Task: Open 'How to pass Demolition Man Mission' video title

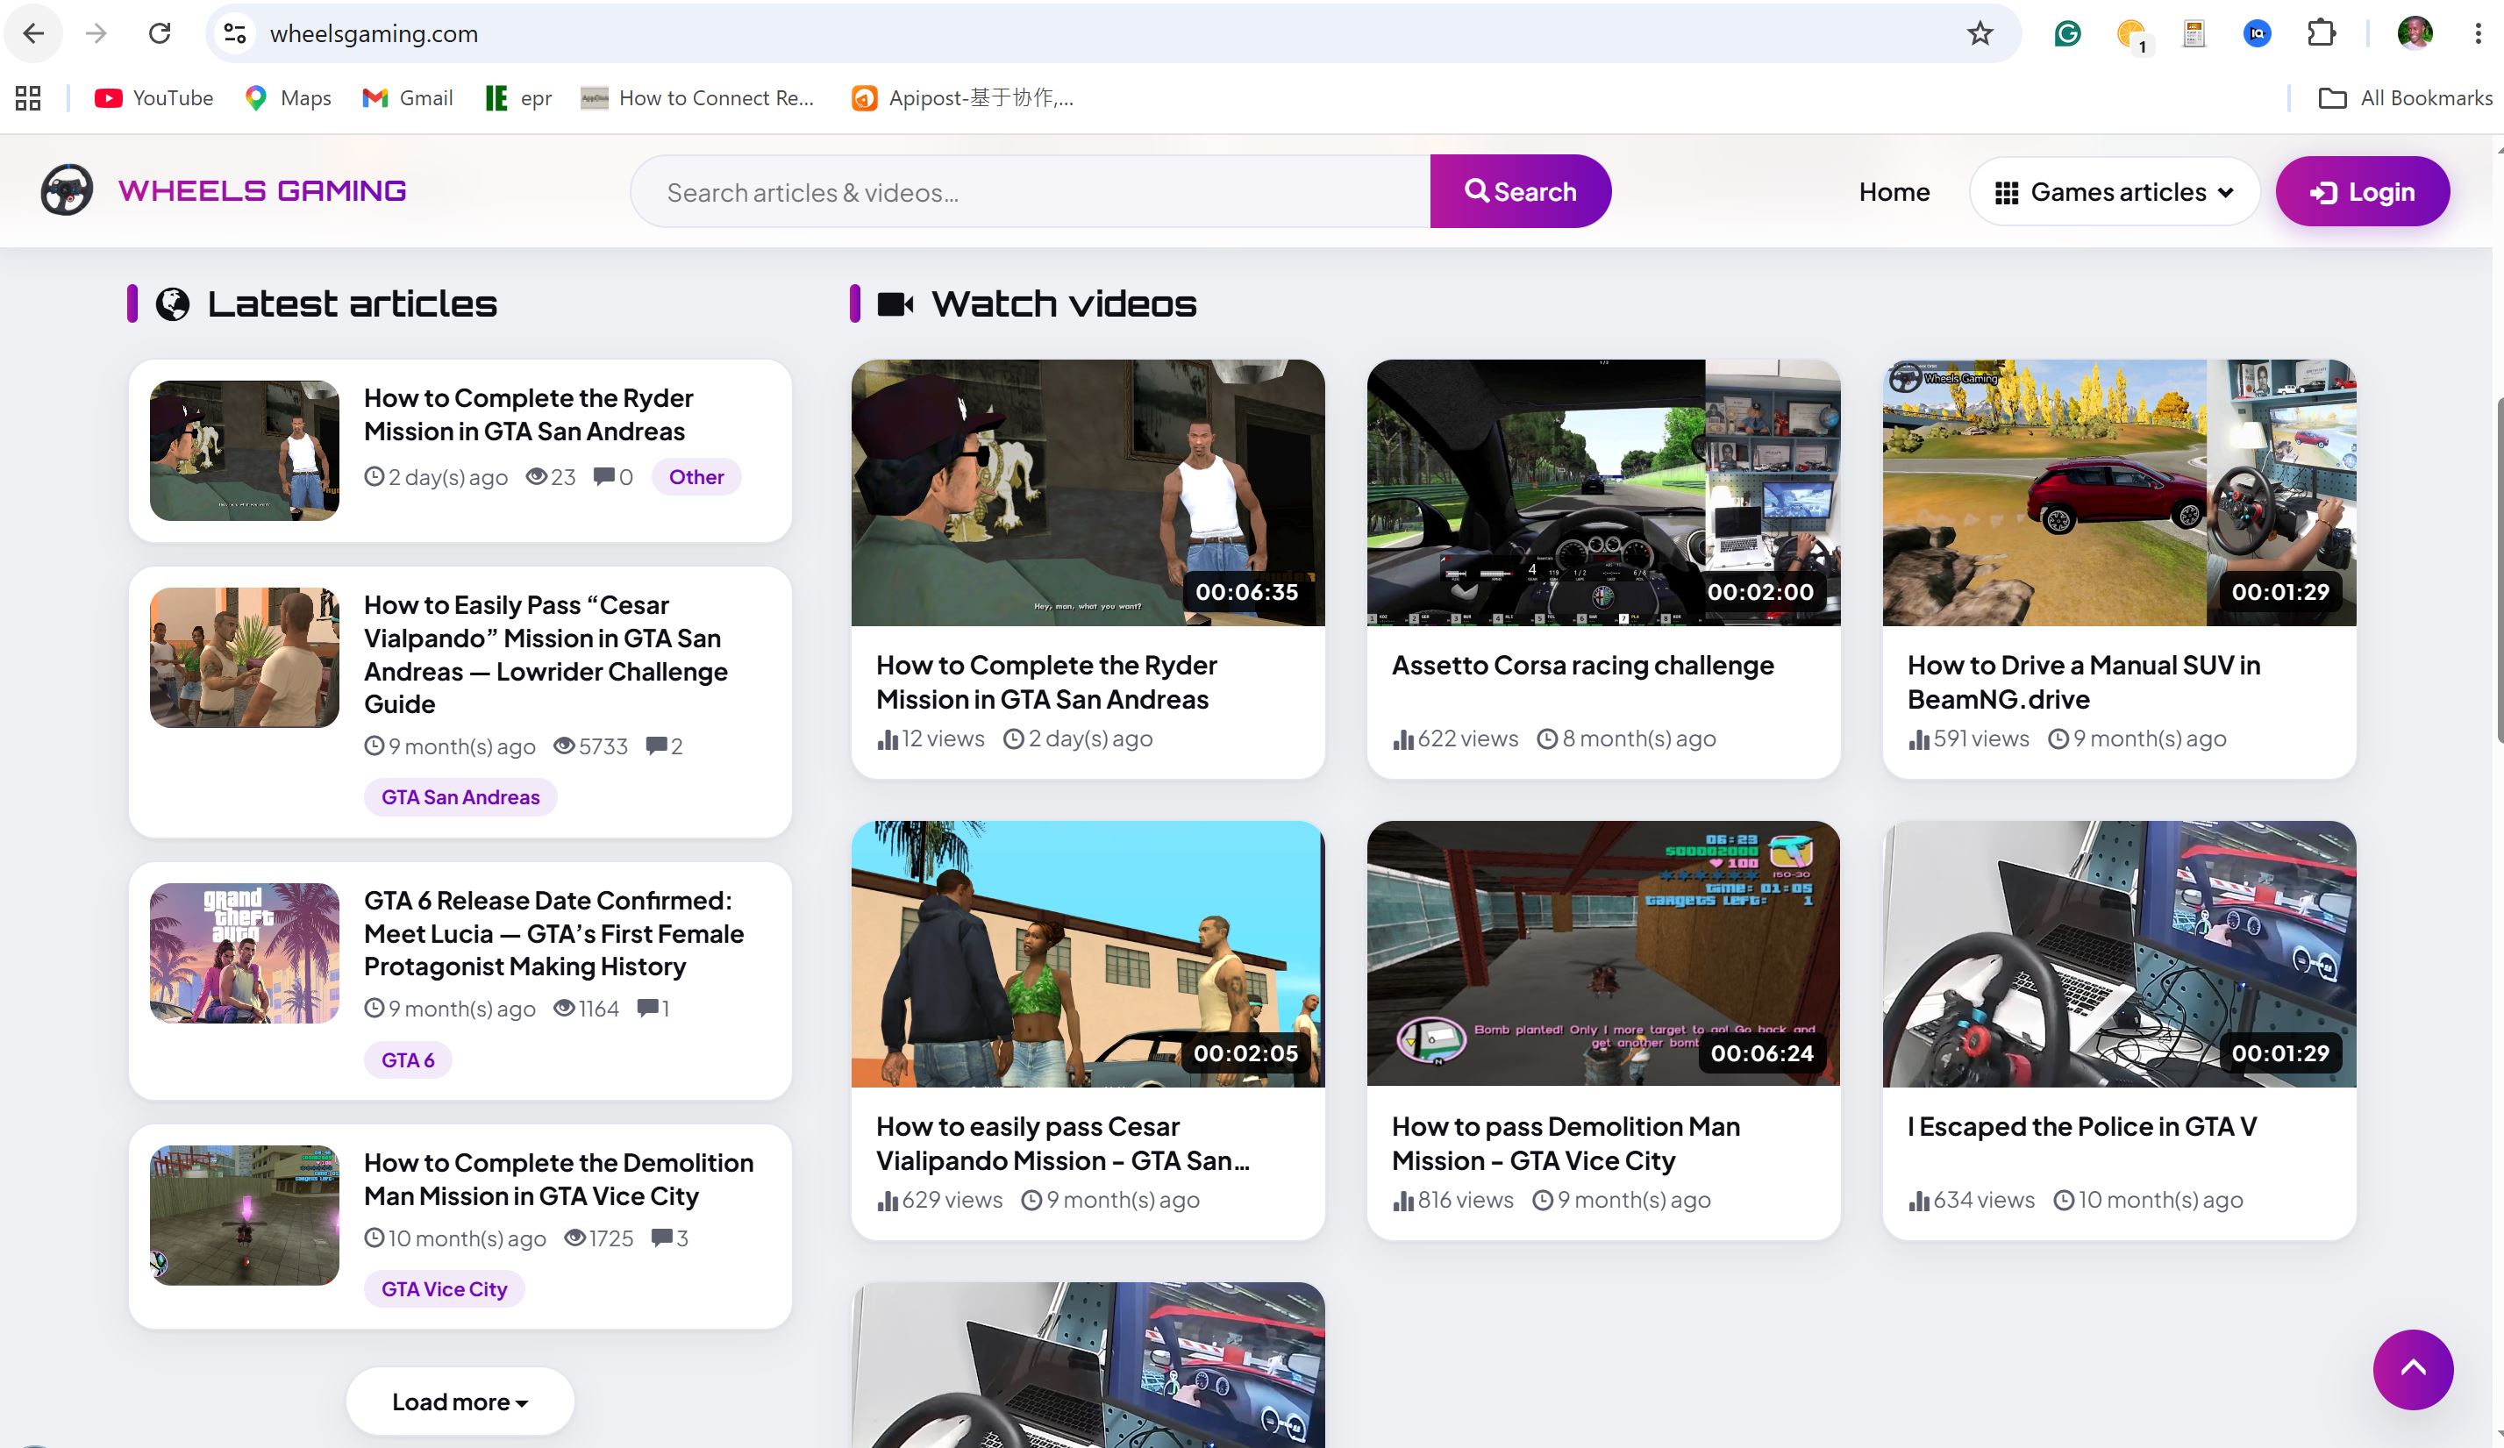Action: coord(1566,1143)
